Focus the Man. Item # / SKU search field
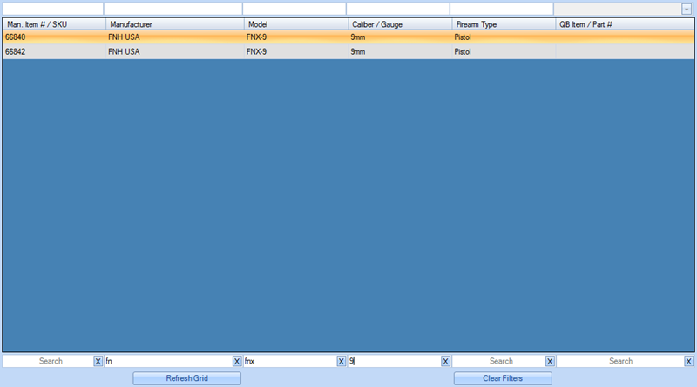Screen dimensions: 697x387 (48, 361)
